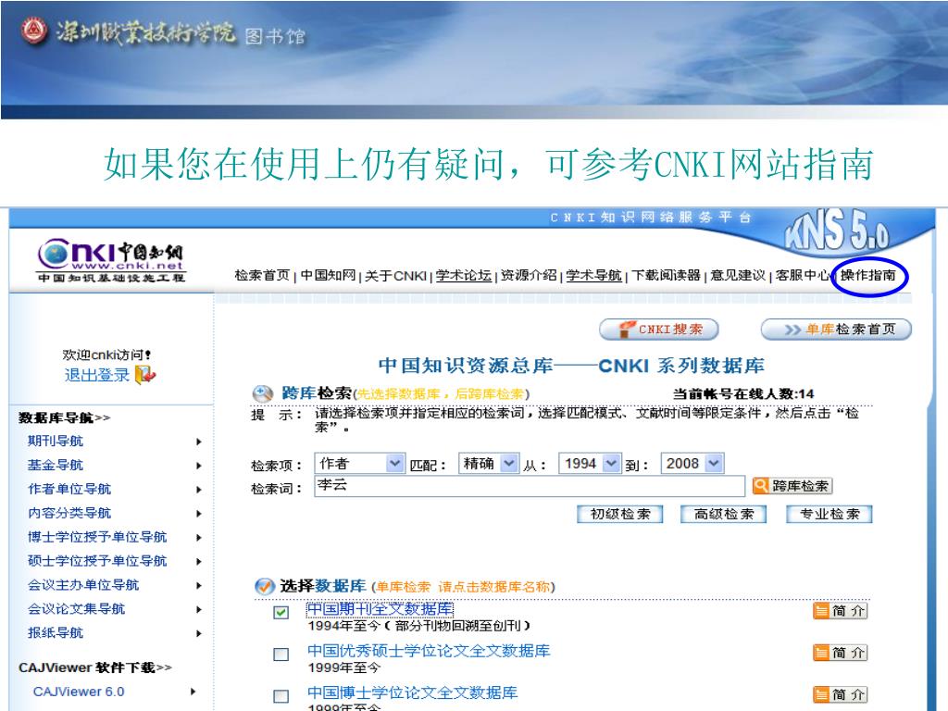Expand the 硕士学位授予单位导航 arrow
948x711 pixels.
click(x=198, y=562)
